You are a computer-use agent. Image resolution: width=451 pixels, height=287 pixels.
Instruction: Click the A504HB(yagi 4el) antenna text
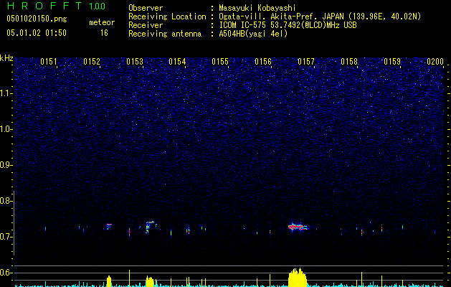pos(253,34)
